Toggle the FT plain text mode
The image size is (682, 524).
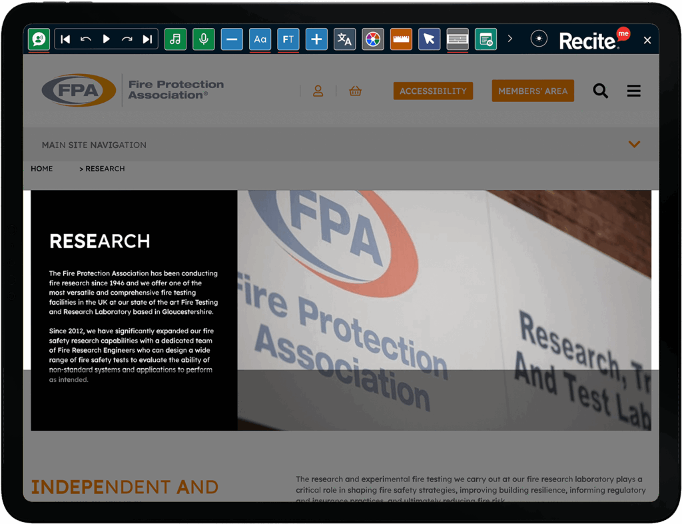point(288,39)
